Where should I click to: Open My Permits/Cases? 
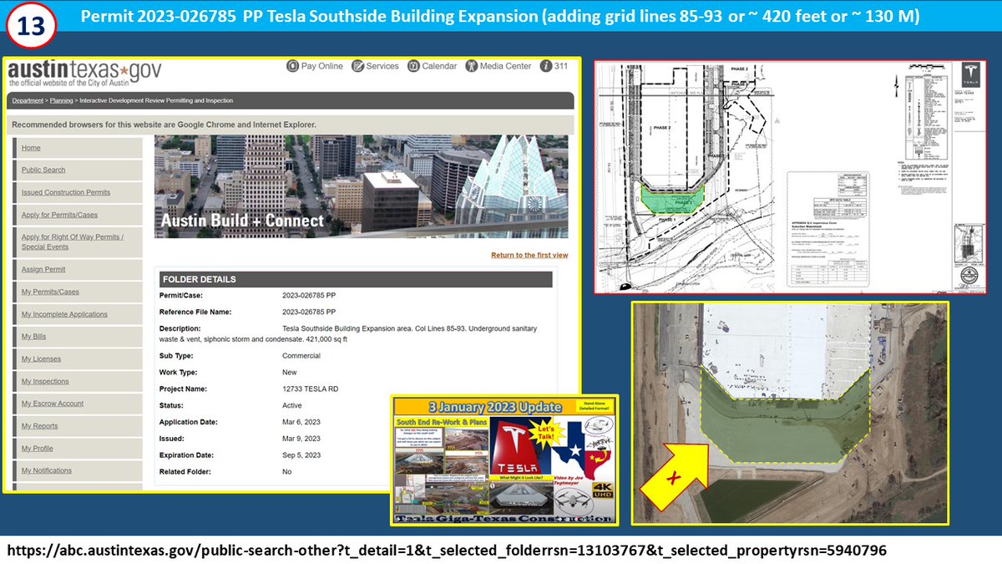50,292
